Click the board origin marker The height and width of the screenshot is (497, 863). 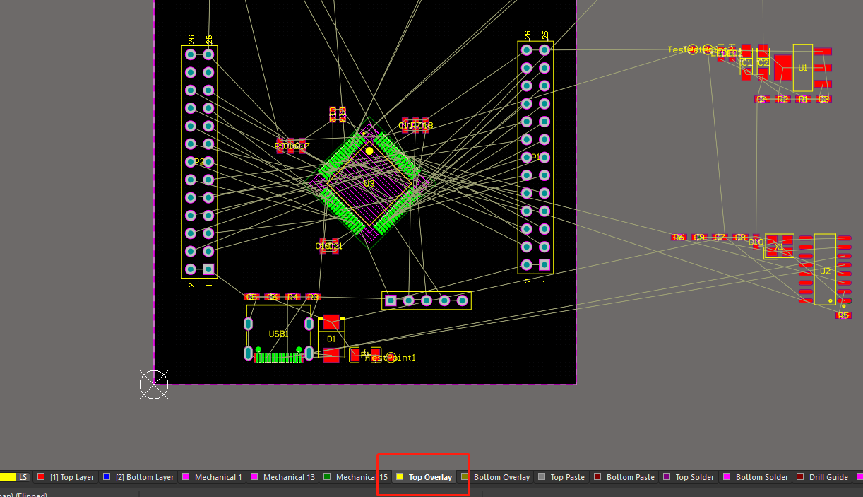click(x=154, y=385)
